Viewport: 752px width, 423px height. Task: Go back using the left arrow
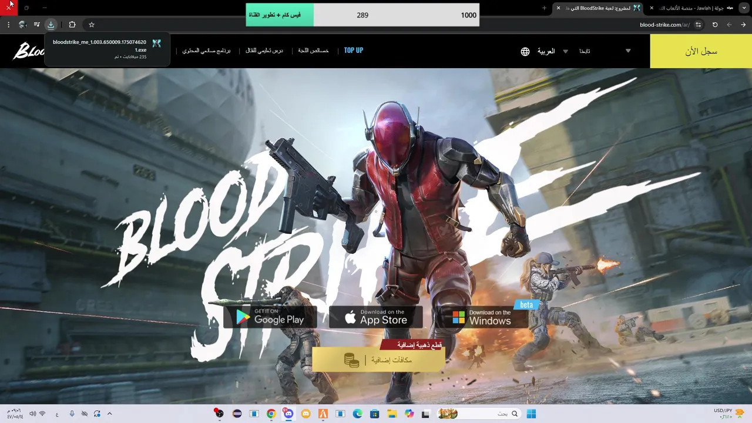pyautogui.click(x=729, y=25)
